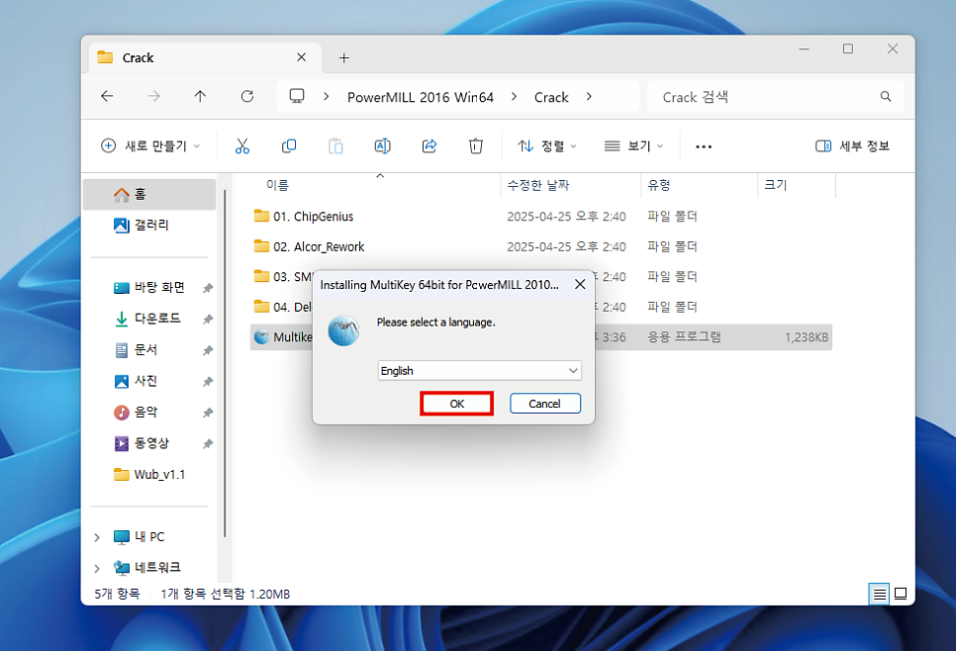The image size is (956, 651).
Task: Switch to details list view icon
Action: [x=879, y=594]
